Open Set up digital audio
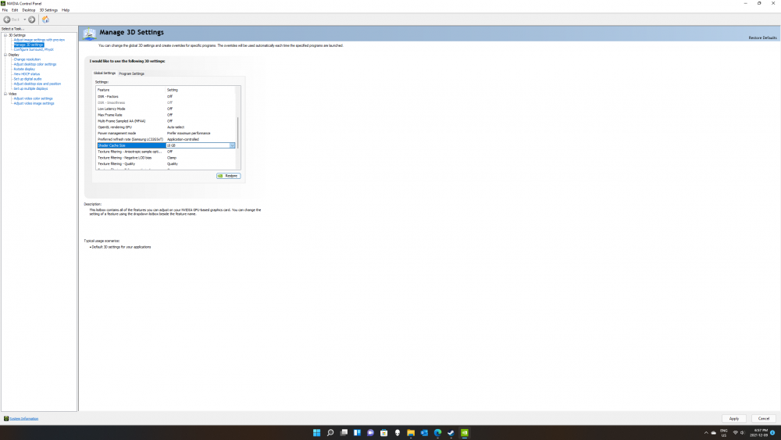The height and width of the screenshot is (440, 781). 27,79
